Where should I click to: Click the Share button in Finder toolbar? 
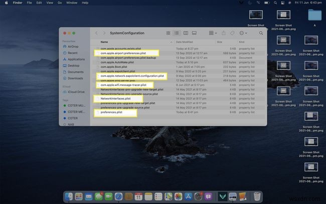click(x=224, y=33)
